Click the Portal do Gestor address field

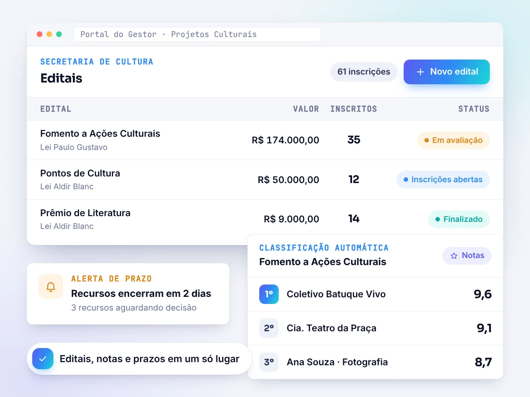click(197, 34)
